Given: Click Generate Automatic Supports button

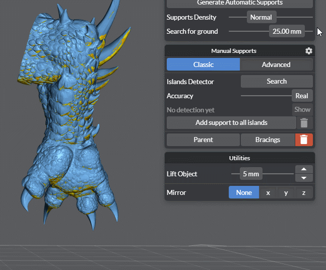Looking at the screenshot, I should click(x=240, y=3).
